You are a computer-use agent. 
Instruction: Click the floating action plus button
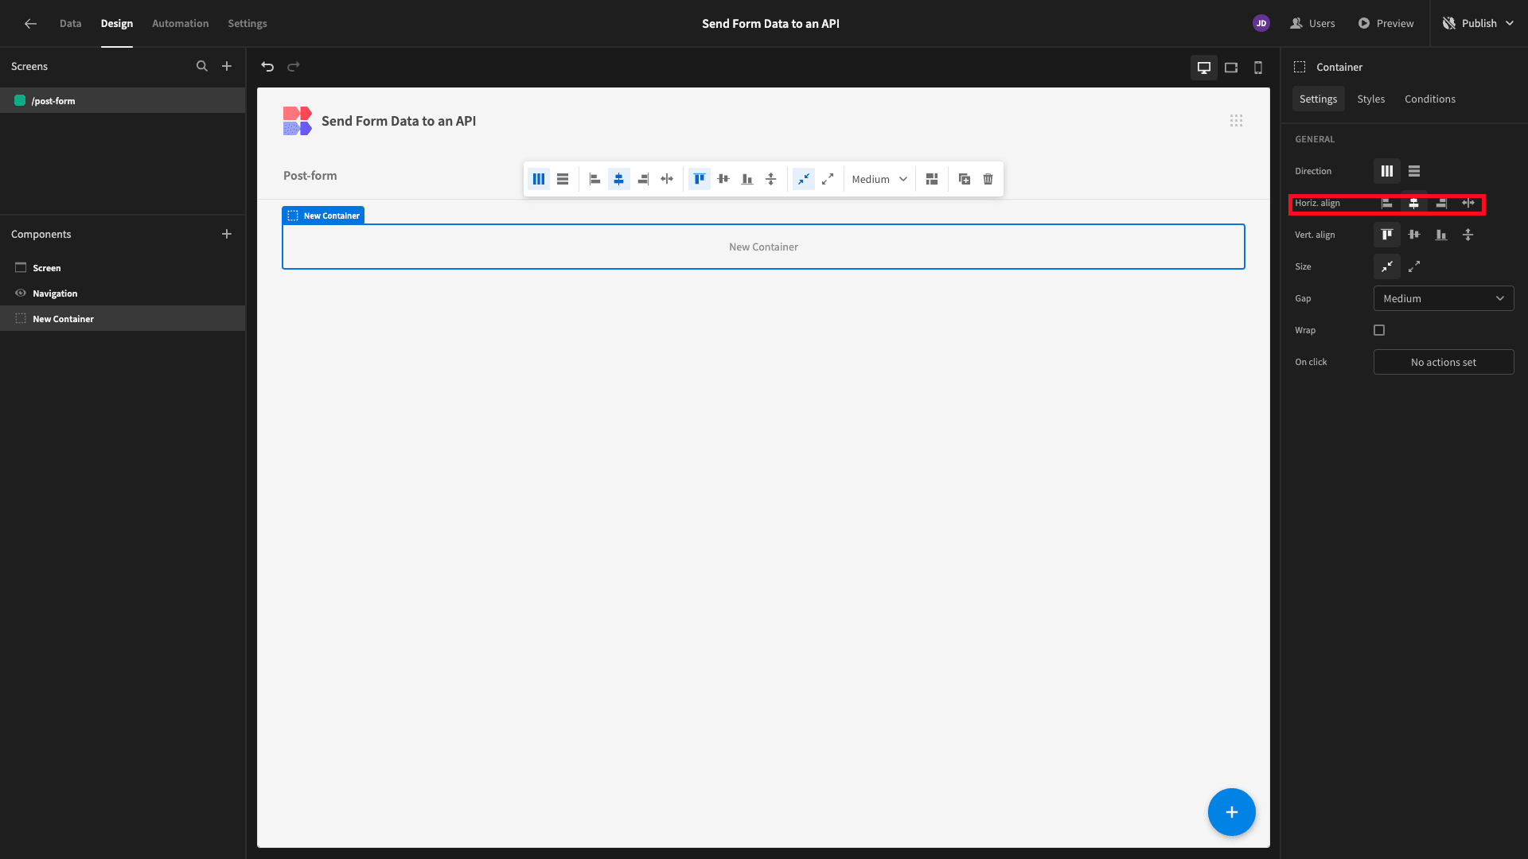tap(1232, 812)
